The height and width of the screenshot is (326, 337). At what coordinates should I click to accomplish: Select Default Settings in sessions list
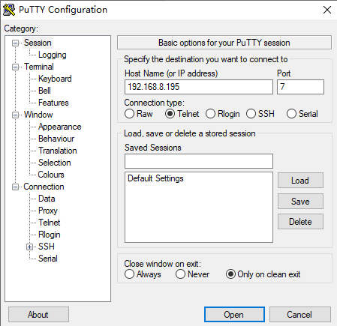pos(155,178)
